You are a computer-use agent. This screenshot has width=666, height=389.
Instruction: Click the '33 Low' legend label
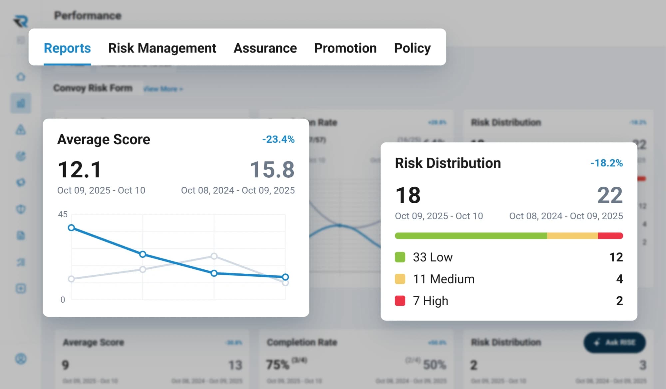click(x=433, y=257)
